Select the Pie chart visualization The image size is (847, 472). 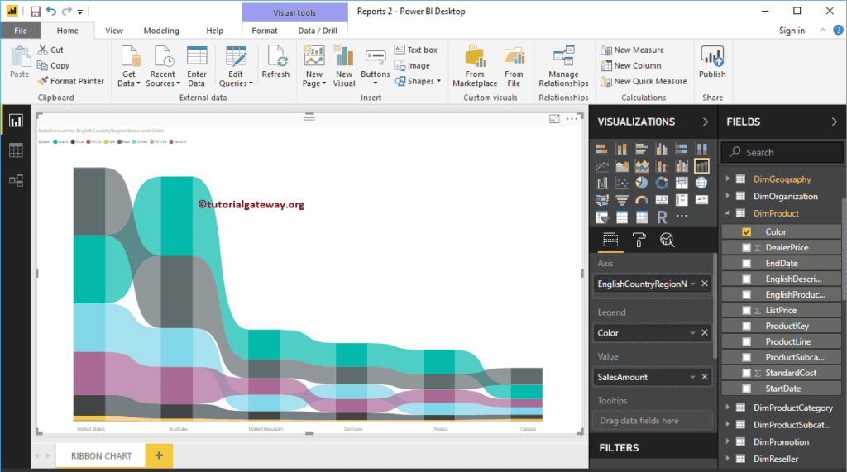tap(642, 183)
